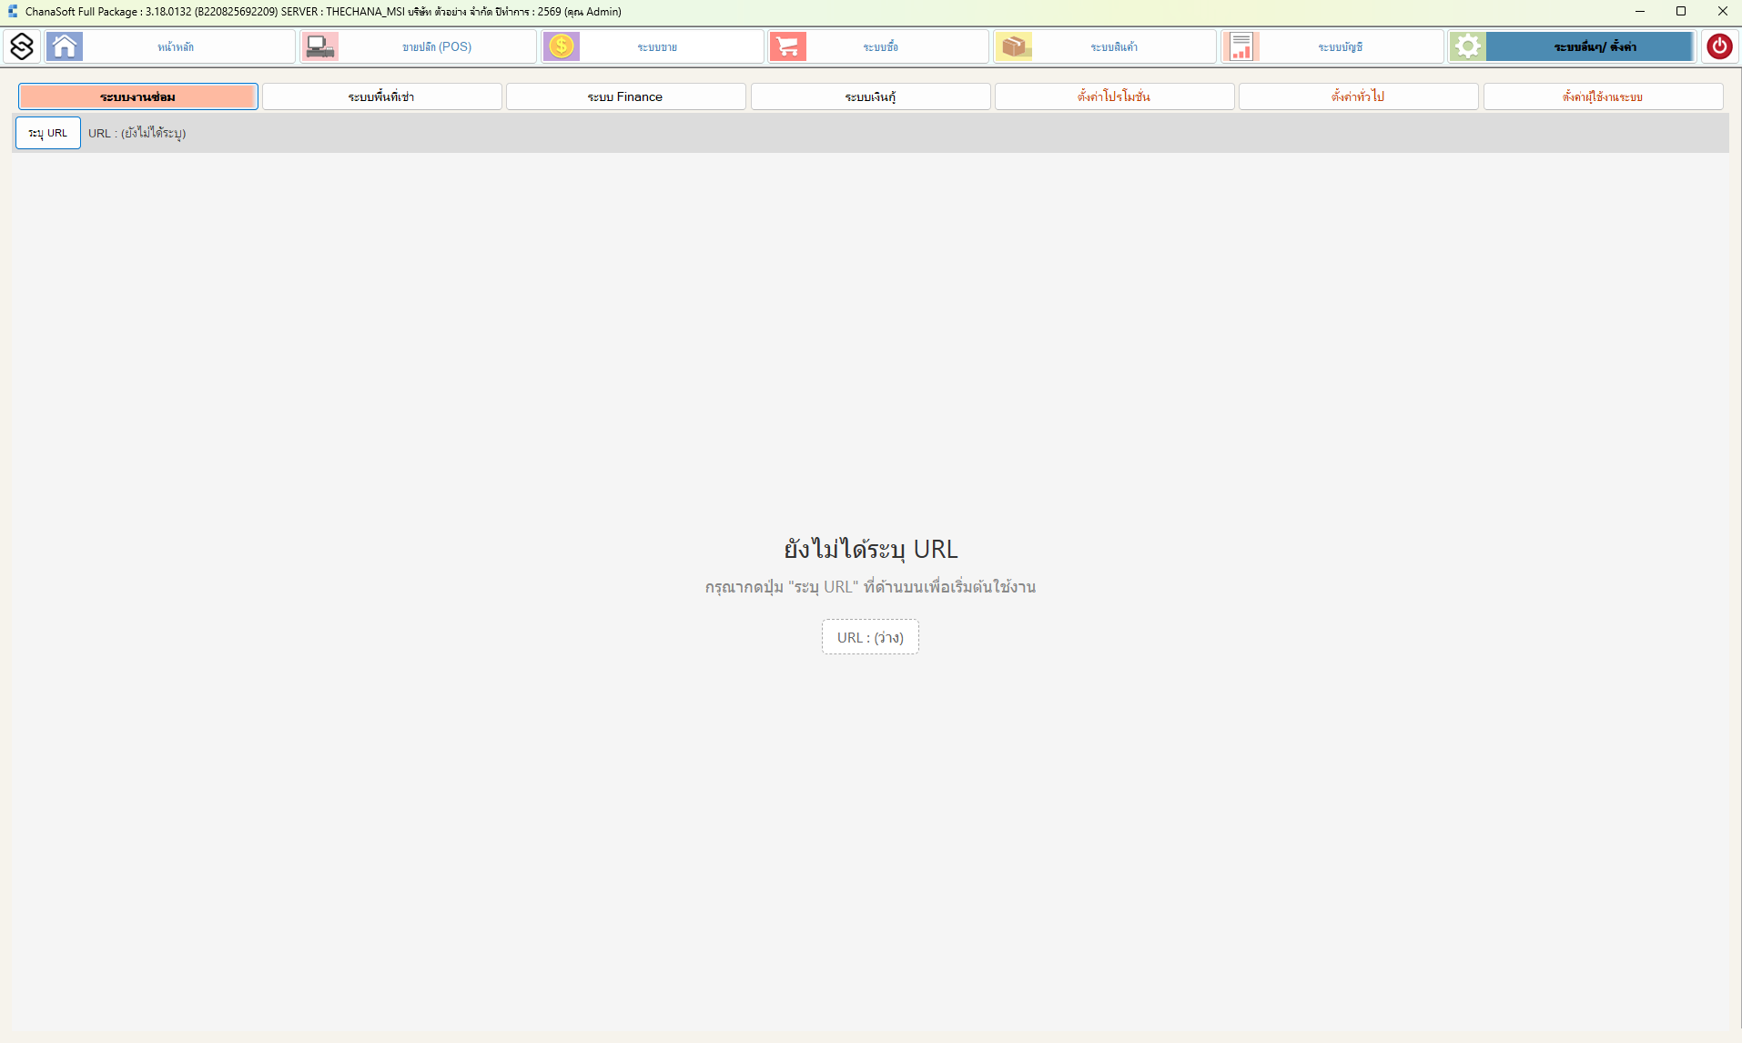The image size is (1742, 1043).
Task: Click the gear settings icon
Action: click(1468, 46)
